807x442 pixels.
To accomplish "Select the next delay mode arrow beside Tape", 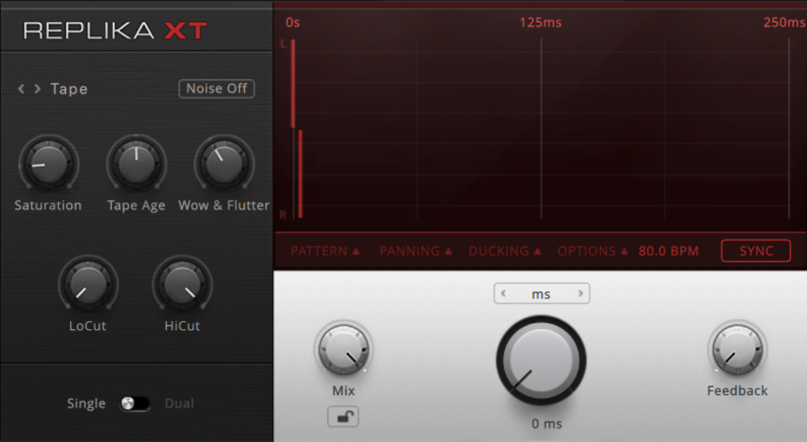I will tap(38, 89).
